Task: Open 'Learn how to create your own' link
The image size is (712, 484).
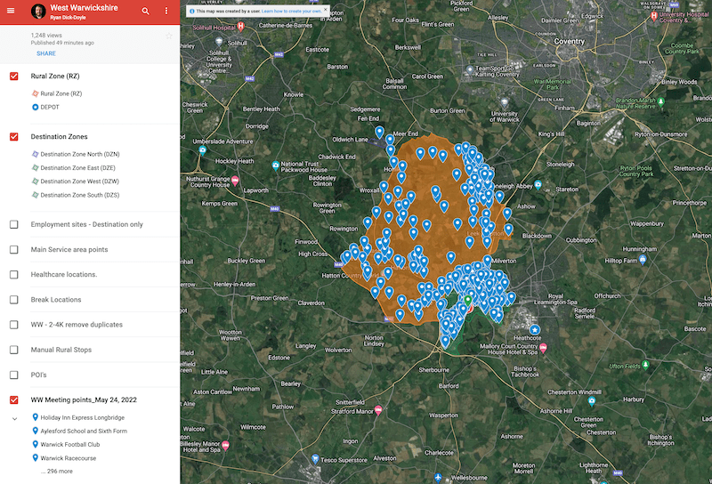Action: tap(289, 11)
